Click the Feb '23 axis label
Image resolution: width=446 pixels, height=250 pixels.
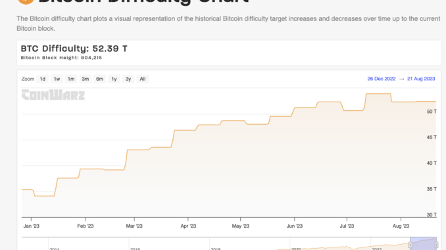click(86, 226)
